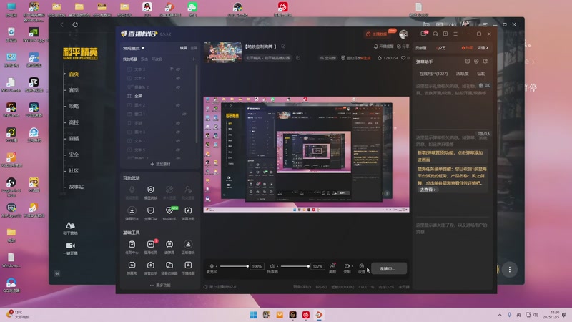Open 弹幕助手 settings gear icon
This screenshot has height=322, width=572.
(476, 62)
